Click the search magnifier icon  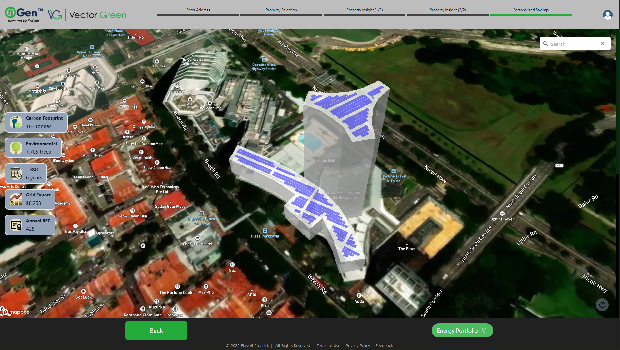545,44
